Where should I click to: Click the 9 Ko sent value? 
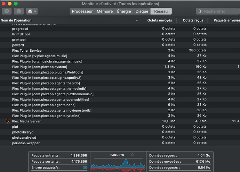171,105
